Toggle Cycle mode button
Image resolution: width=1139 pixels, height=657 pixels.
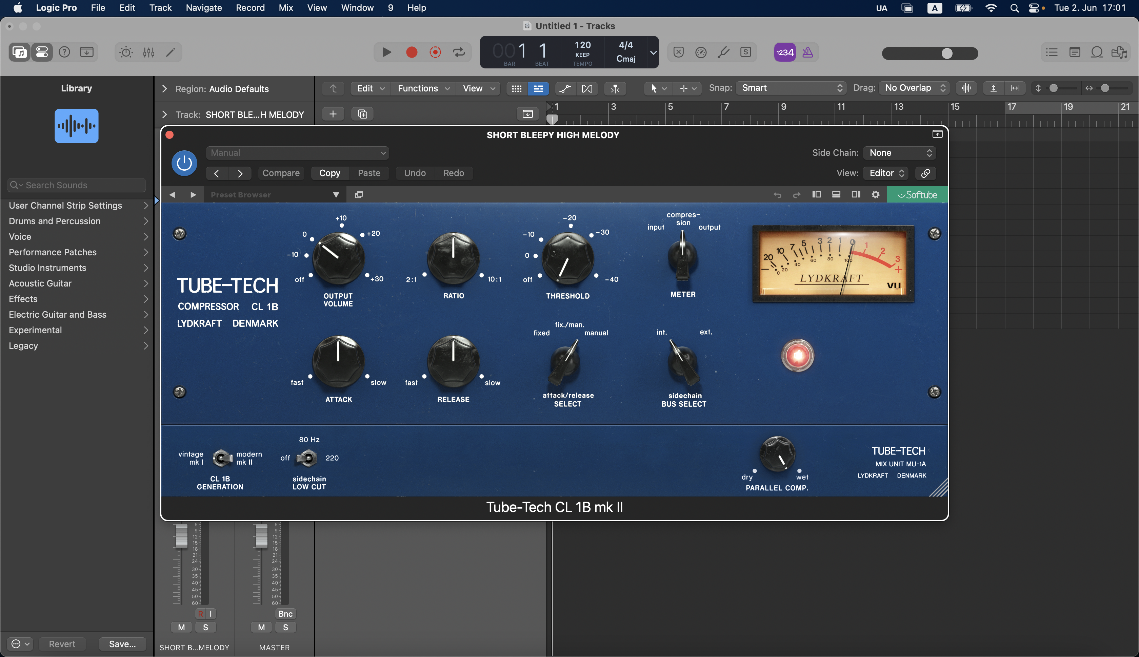(x=459, y=52)
